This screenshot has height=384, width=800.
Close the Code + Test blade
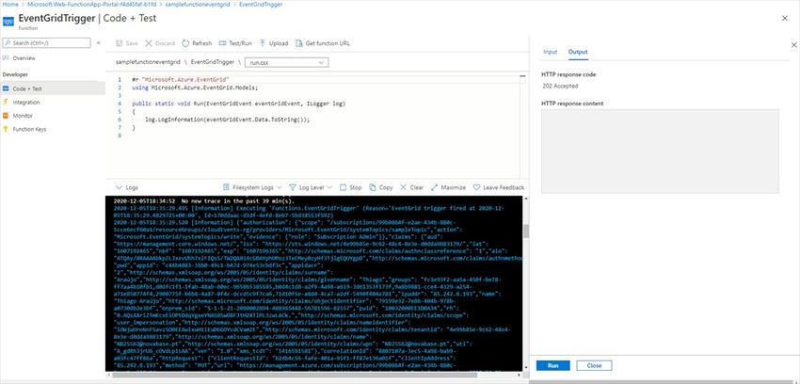[x=784, y=19]
